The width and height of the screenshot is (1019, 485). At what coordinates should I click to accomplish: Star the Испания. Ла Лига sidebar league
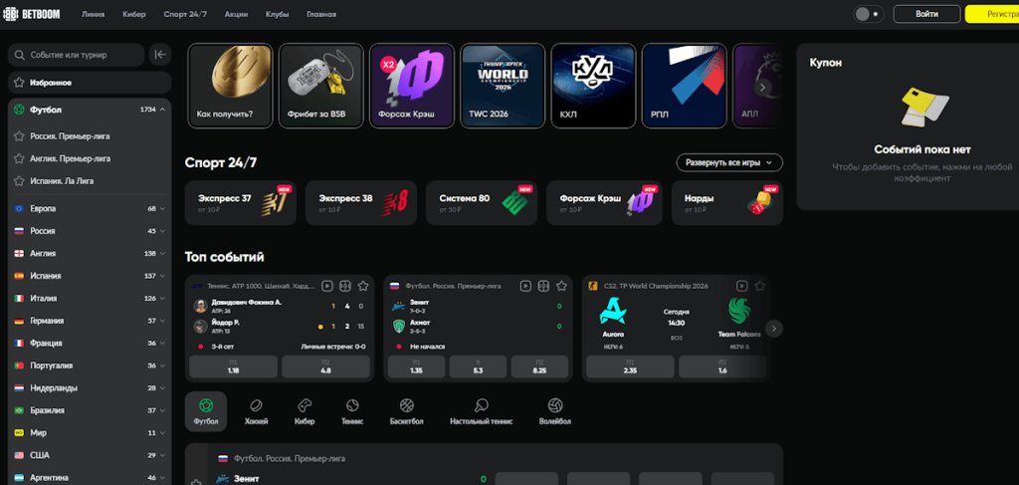[19, 180]
